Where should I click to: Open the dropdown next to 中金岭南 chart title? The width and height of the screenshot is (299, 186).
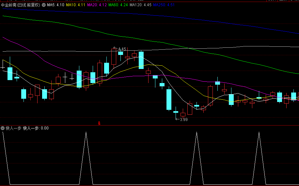[44, 5]
